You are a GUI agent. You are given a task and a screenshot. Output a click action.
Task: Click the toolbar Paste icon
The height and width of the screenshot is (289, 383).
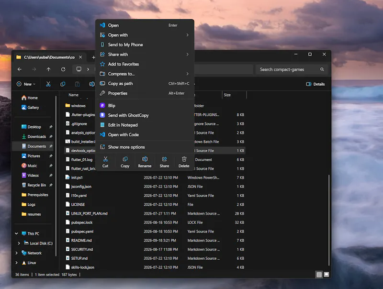[78, 84]
